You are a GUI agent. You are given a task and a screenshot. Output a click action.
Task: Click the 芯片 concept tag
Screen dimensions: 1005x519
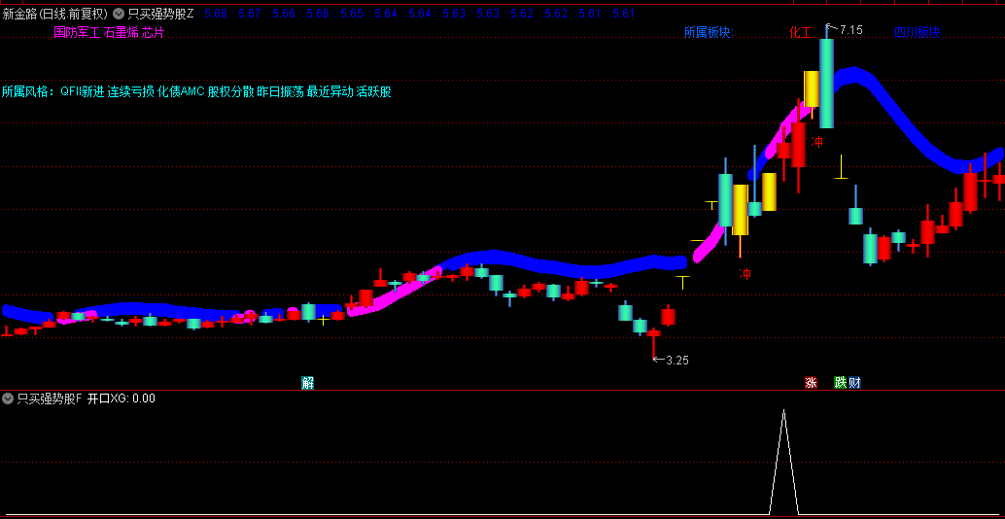coord(154,33)
